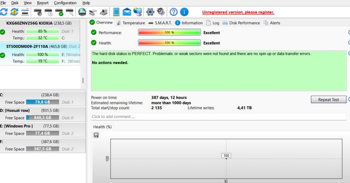Click the gray speaker toolbar icon
The width and height of the screenshot is (350, 183).
point(161,12)
